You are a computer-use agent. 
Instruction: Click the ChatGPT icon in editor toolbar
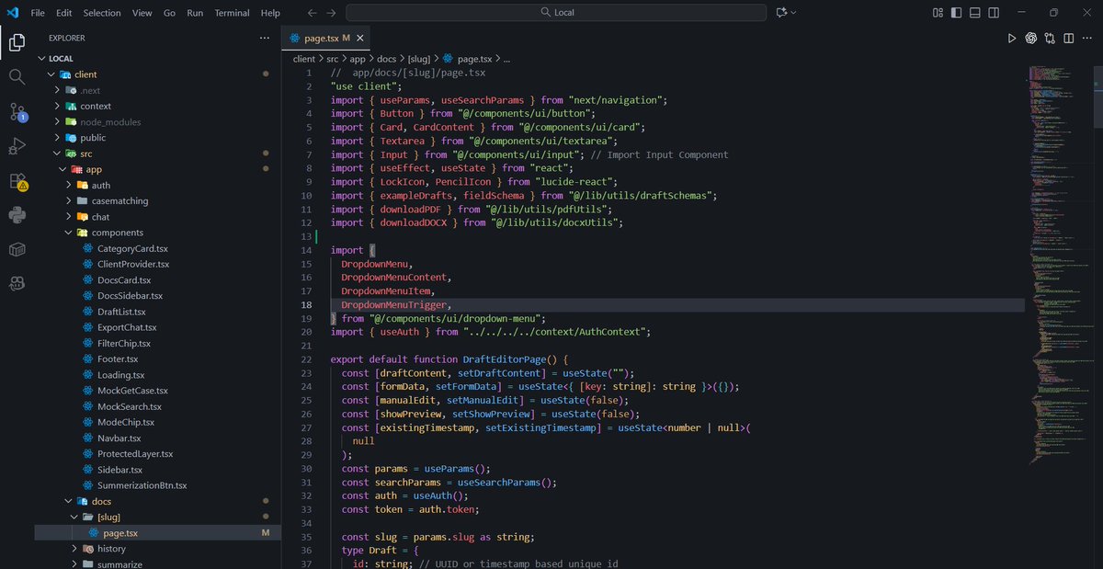click(x=1031, y=39)
